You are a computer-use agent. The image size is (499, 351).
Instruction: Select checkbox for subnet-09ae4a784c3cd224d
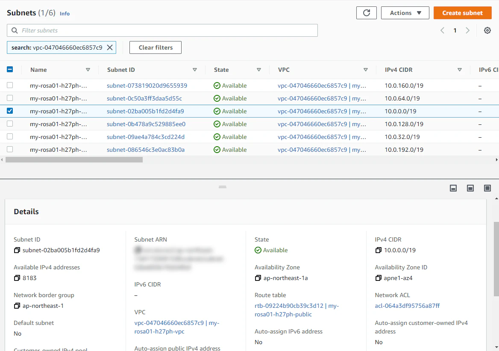[x=10, y=136]
